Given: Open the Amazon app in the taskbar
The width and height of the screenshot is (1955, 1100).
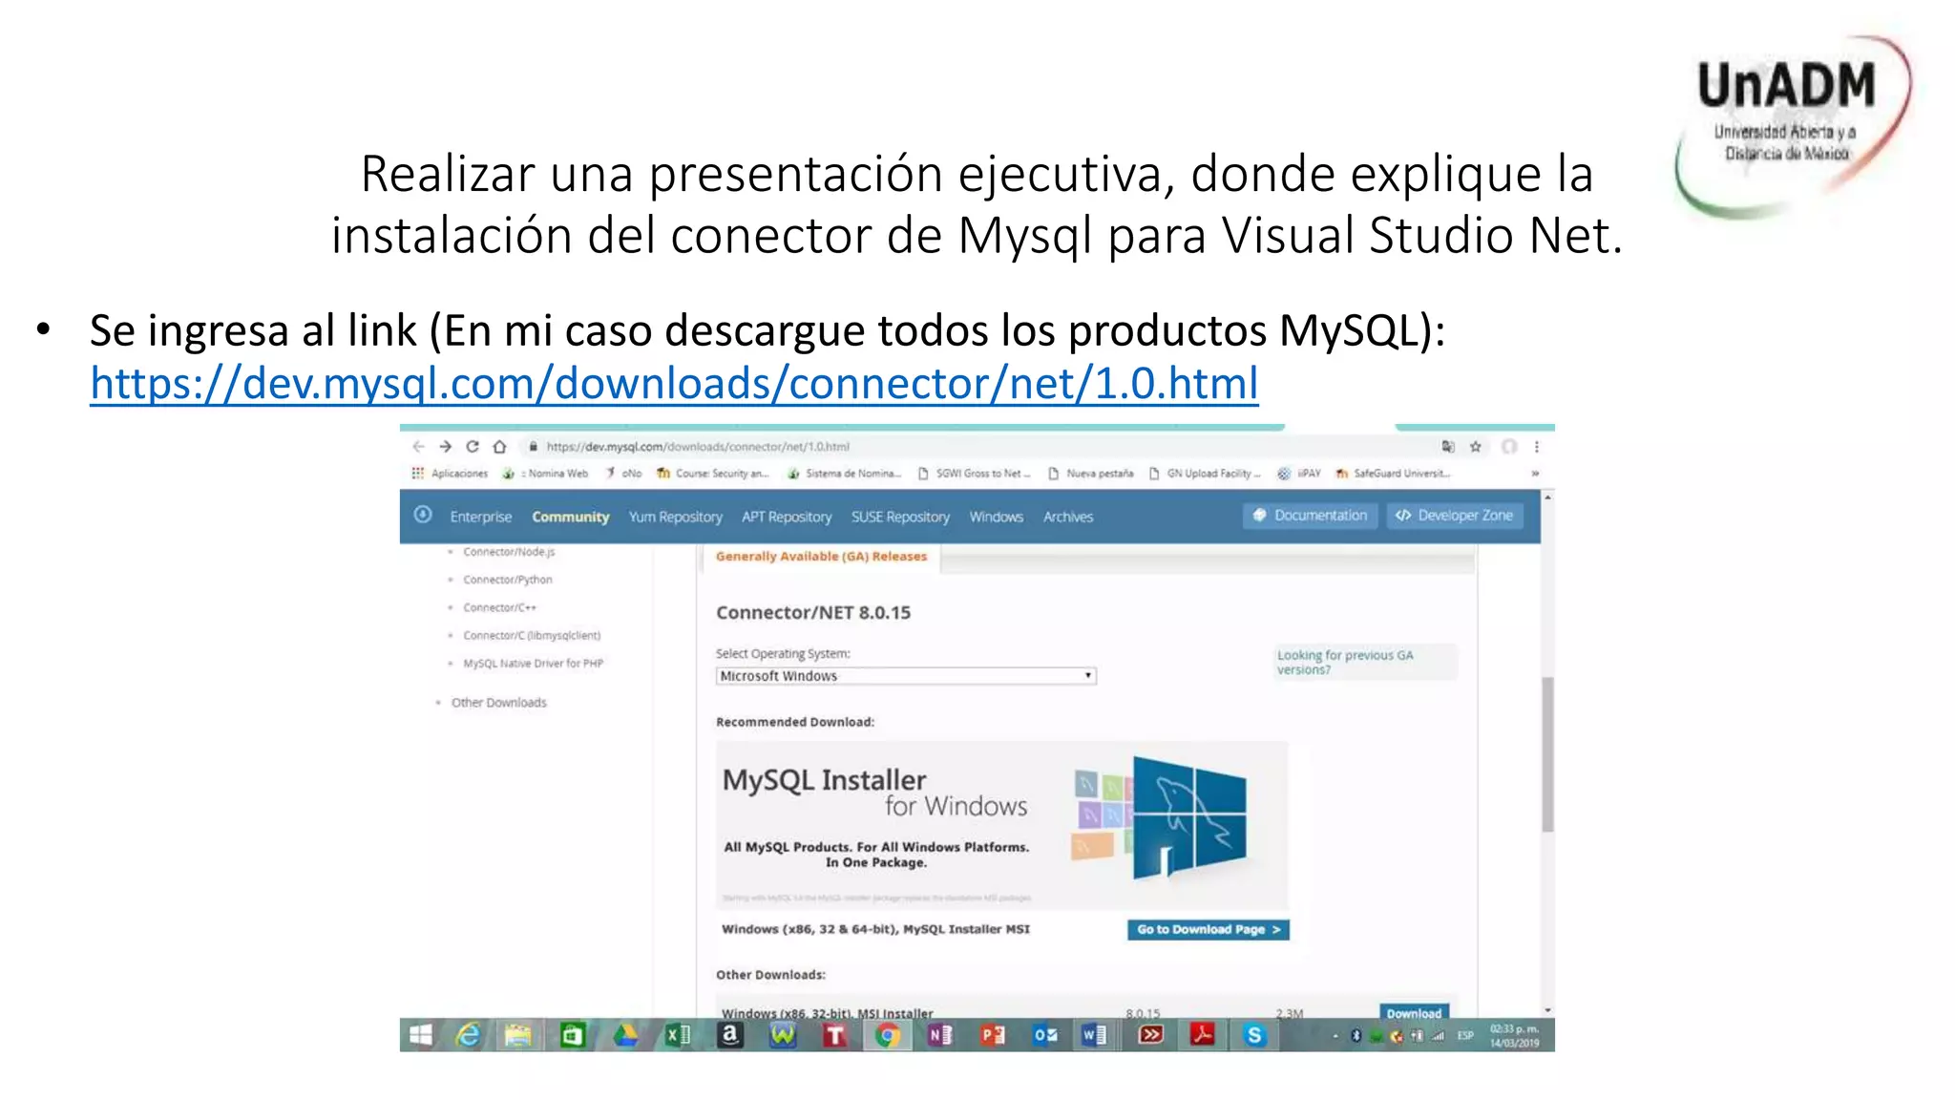Looking at the screenshot, I should 730,1035.
